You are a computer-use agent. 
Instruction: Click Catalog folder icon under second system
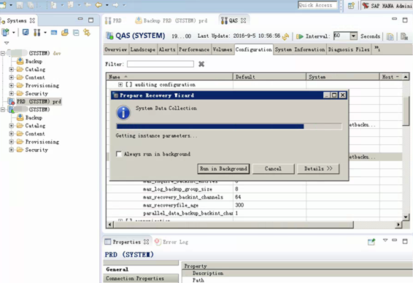(20, 125)
